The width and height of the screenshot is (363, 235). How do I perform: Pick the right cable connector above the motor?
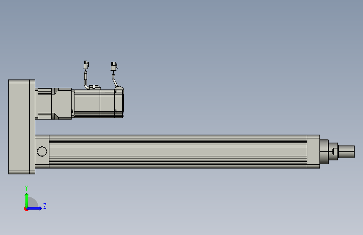pos(113,66)
